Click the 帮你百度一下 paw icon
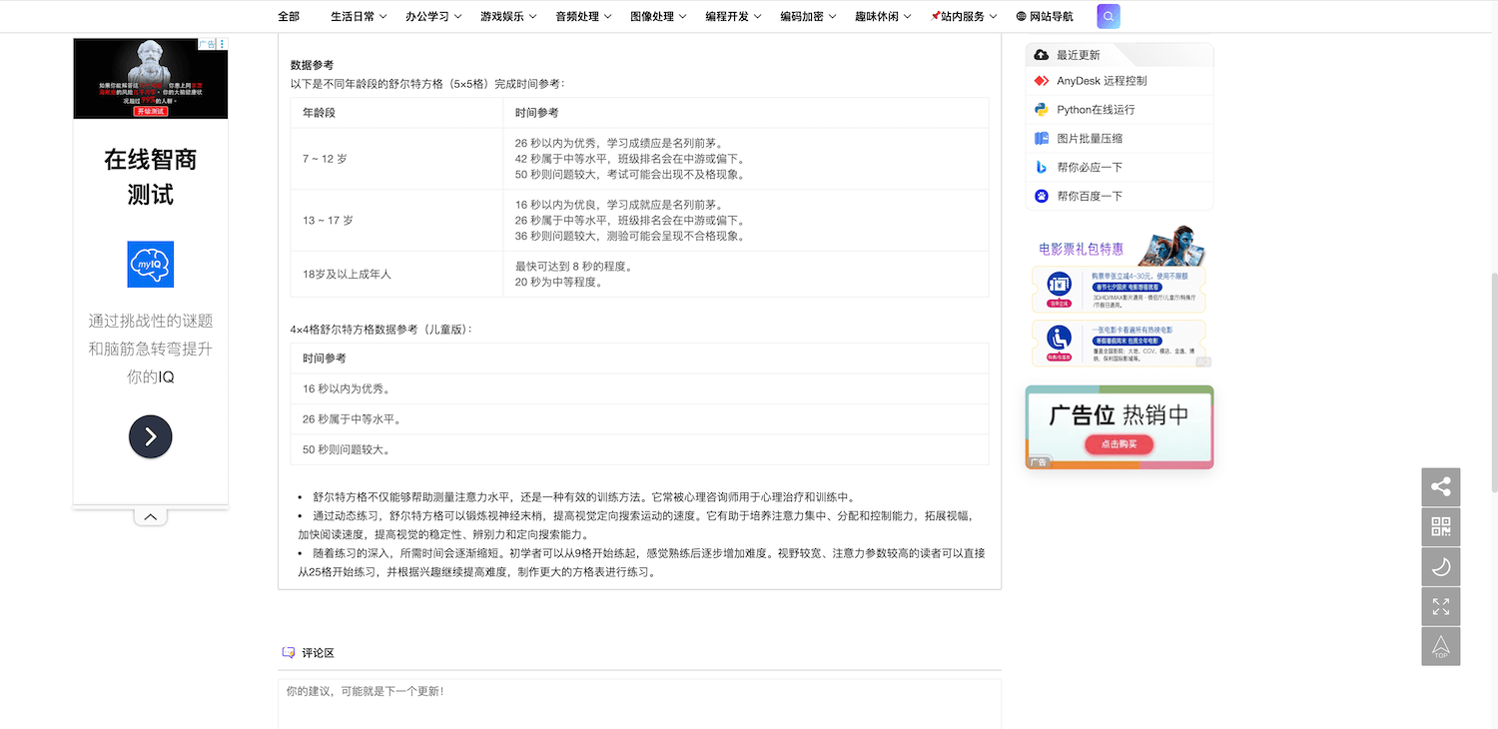This screenshot has width=1498, height=729. tap(1042, 196)
